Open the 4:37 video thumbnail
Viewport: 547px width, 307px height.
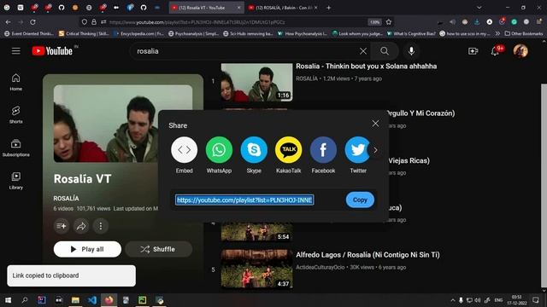click(x=256, y=269)
